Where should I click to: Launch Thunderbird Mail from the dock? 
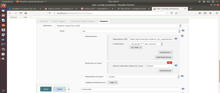pyautogui.click(x=3, y=10)
